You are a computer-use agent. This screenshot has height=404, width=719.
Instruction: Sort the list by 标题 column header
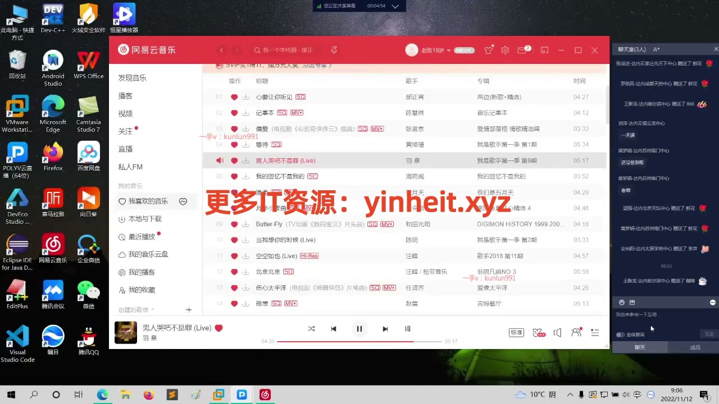click(262, 81)
